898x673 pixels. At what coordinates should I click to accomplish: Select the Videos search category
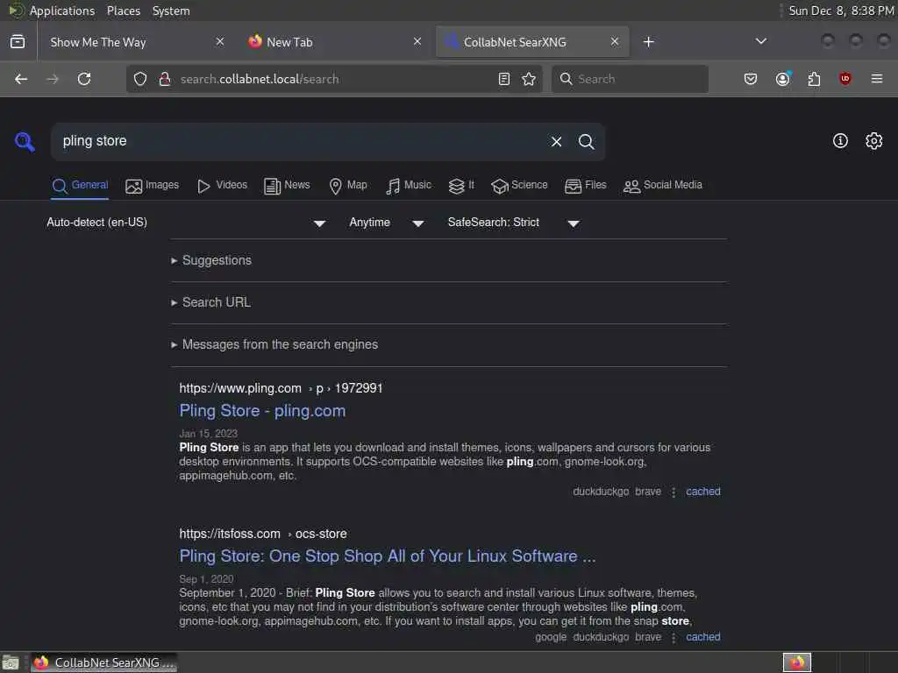(x=222, y=186)
